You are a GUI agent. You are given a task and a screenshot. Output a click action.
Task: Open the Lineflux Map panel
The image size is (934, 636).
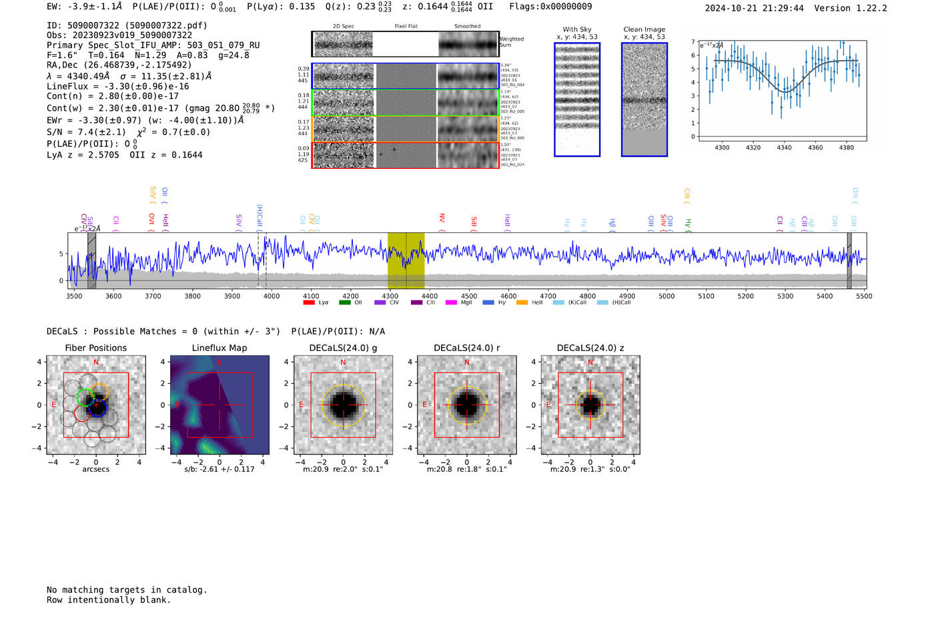(x=219, y=405)
